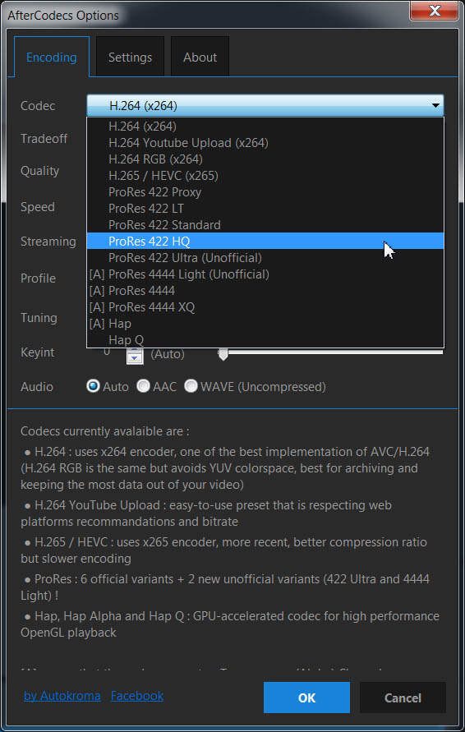Select H.264 (x264) from the codec list

pos(265,126)
